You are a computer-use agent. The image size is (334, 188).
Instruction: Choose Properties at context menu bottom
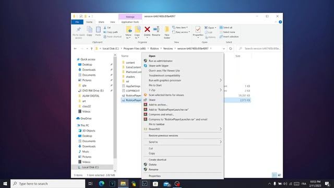183,176
